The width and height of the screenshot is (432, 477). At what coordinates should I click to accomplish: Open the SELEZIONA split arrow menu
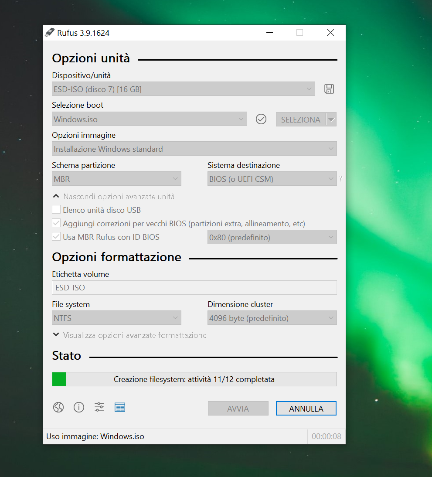(x=331, y=119)
